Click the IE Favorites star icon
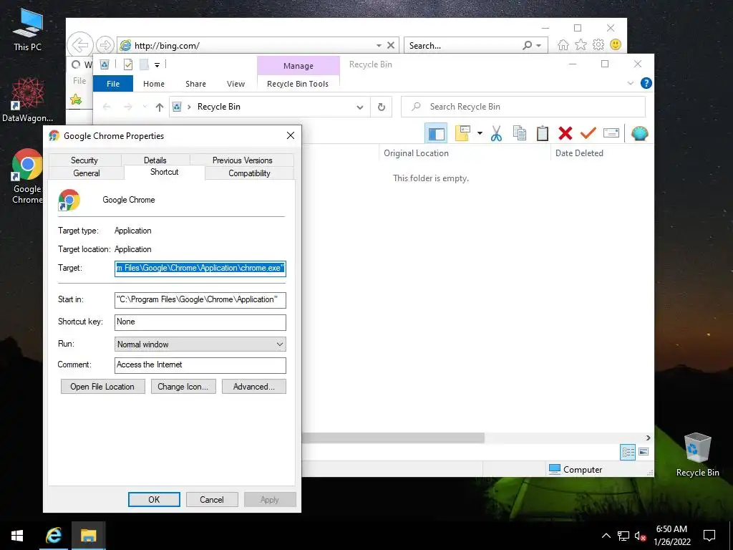Image resolution: width=733 pixels, height=550 pixels. (x=581, y=45)
